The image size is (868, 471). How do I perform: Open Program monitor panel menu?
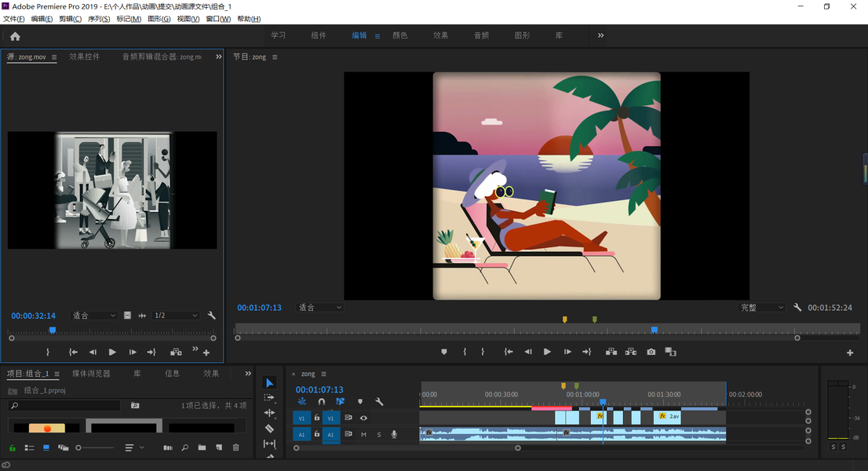click(x=275, y=57)
